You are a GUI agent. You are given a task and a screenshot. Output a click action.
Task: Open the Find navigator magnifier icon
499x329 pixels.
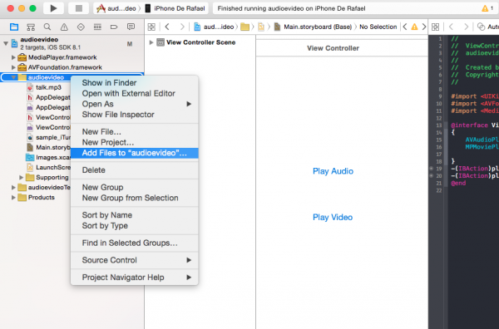[47, 27]
